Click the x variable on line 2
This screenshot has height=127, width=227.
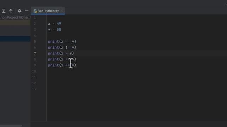tap(49, 24)
